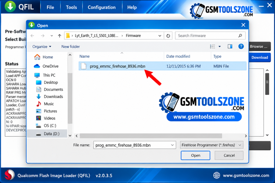
Task: Close the Open dialog with X
Action: (x=243, y=25)
